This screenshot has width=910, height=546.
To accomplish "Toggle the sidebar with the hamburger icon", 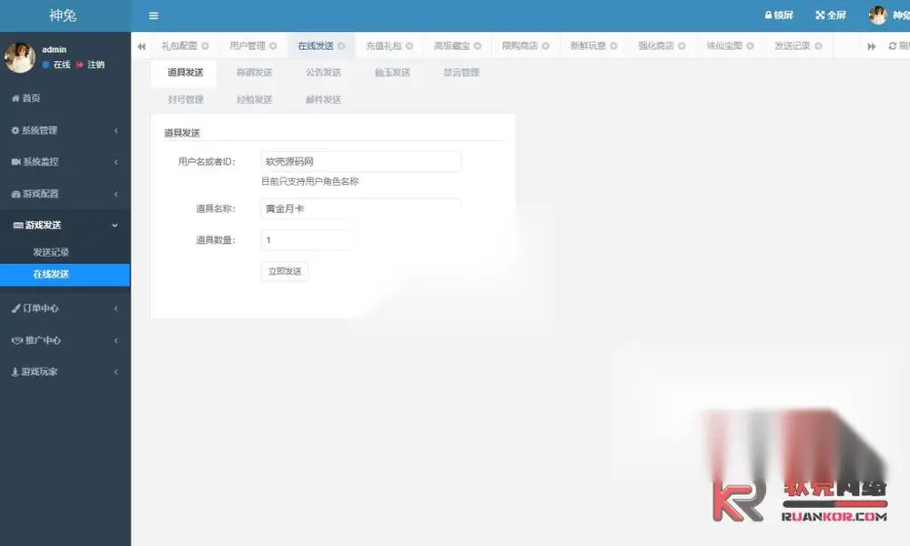I will [153, 15].
